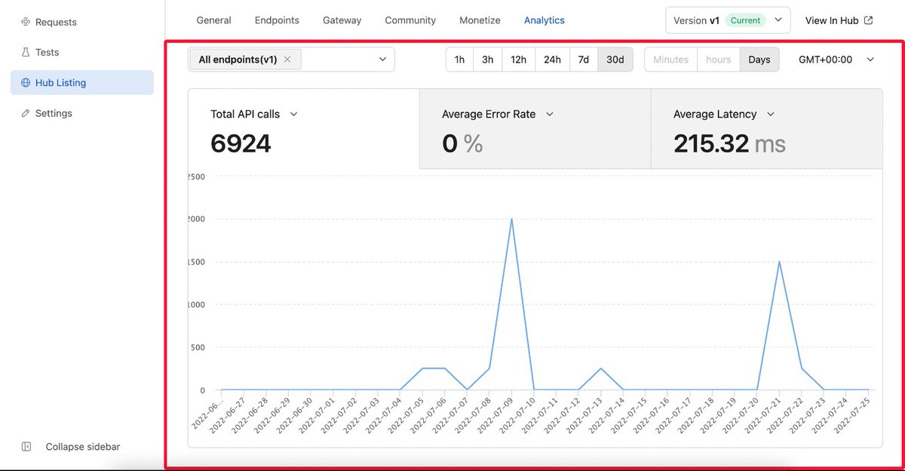Select the 30d time range

click(x=615, y=60)
